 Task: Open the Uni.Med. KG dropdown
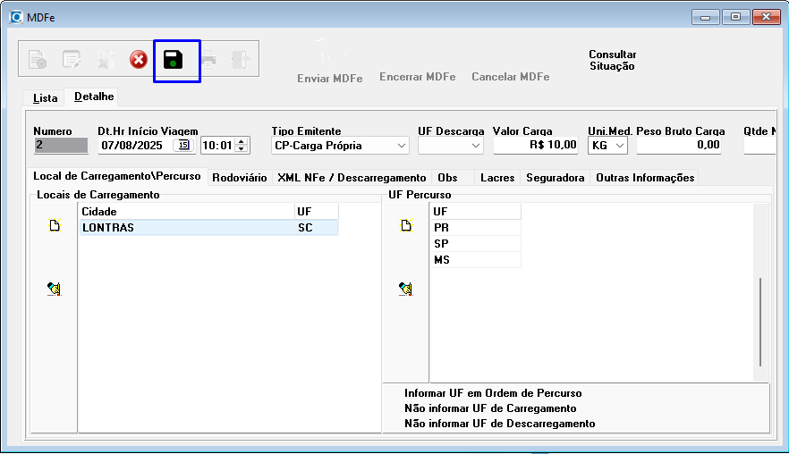coord(621,145)
